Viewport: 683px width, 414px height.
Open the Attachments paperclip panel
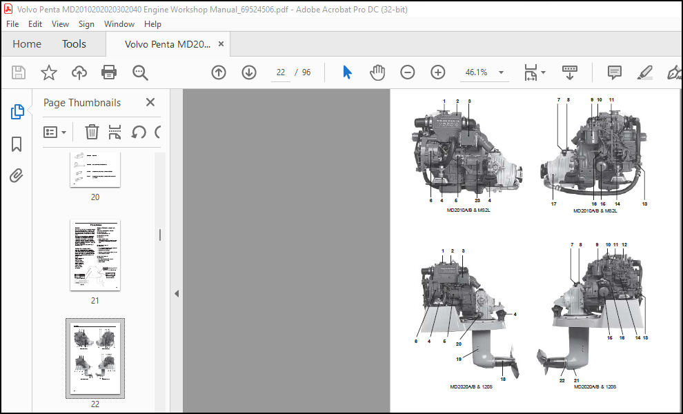pyautogui.click(x=17, y=176)
